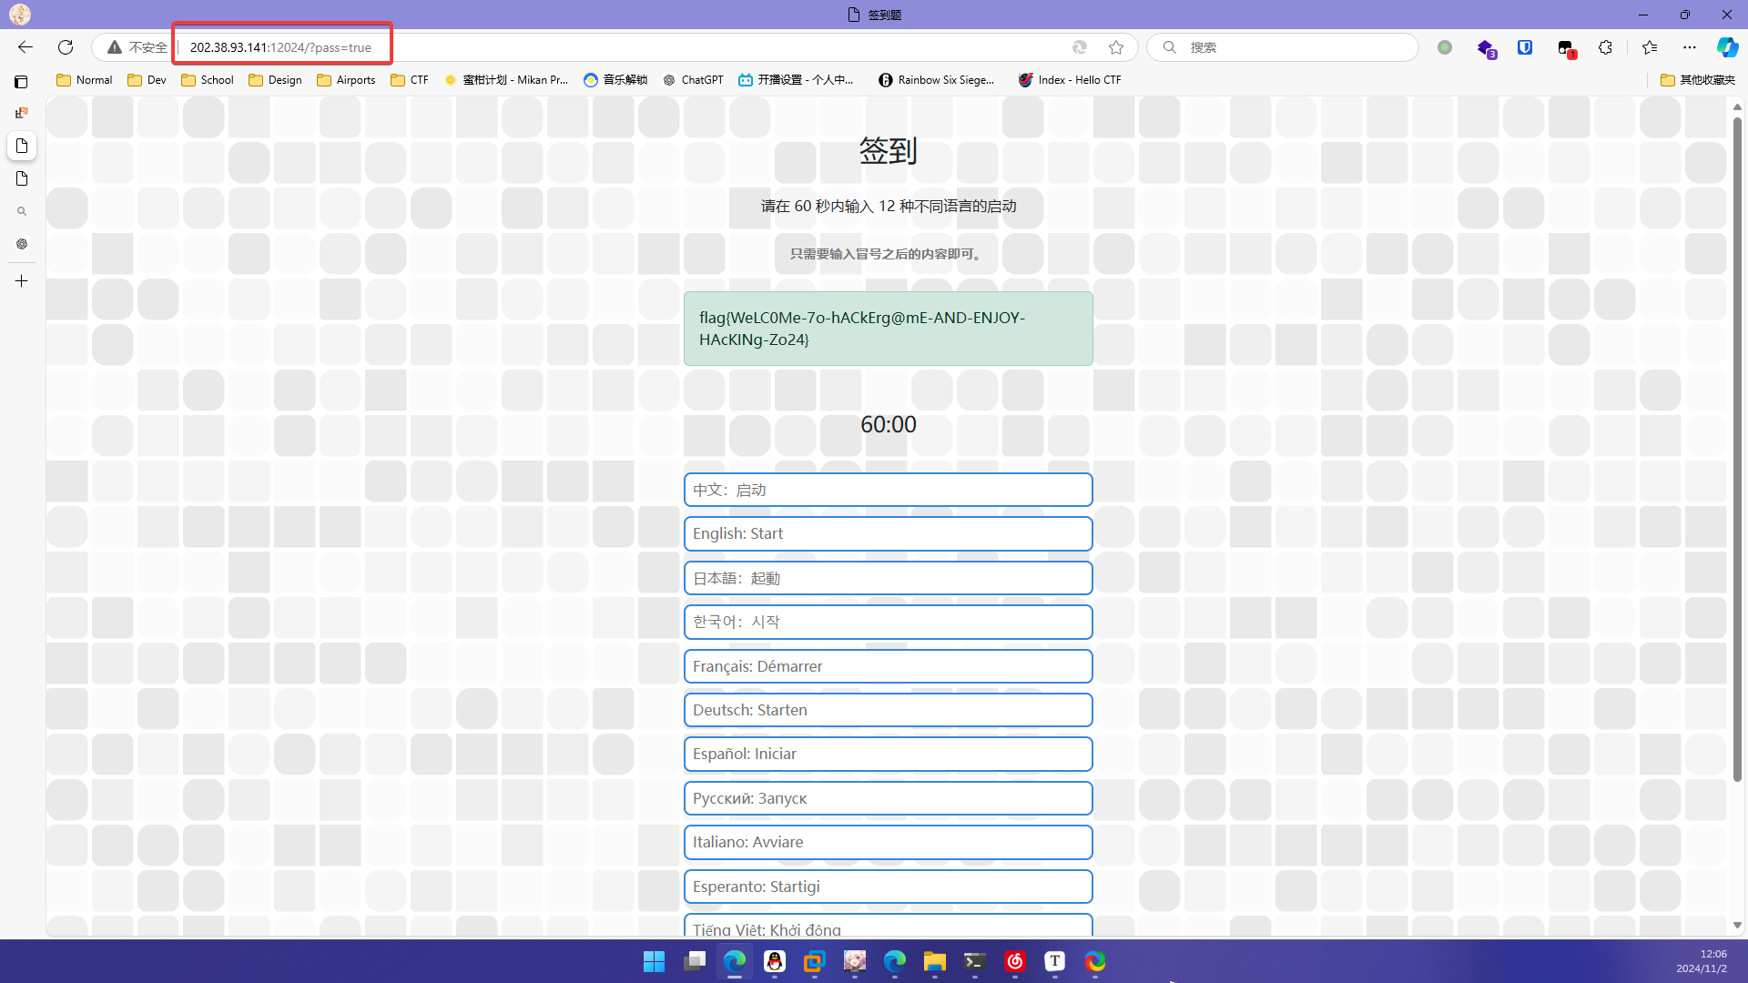Image resolution: width=1748 pixels, height=983 pixels.
Task: Open browser settings three-dots menu
Action: click(x=1690, y=47)
